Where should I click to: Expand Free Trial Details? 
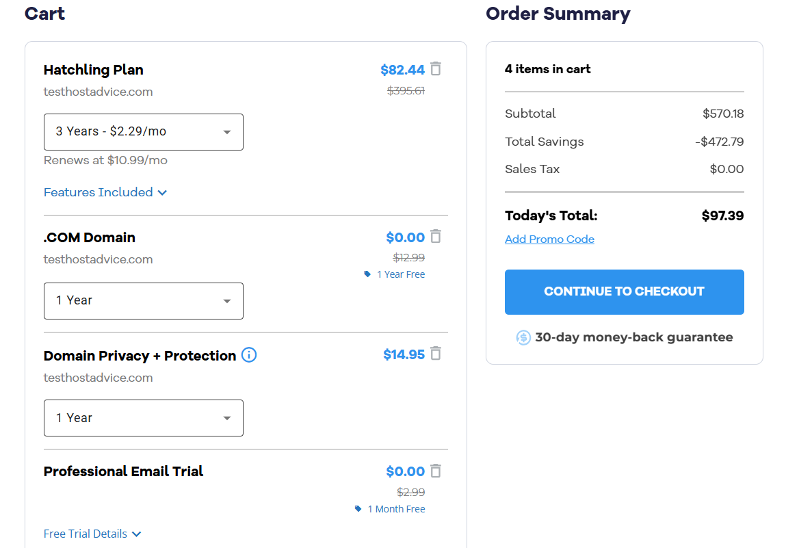(92, 534)
